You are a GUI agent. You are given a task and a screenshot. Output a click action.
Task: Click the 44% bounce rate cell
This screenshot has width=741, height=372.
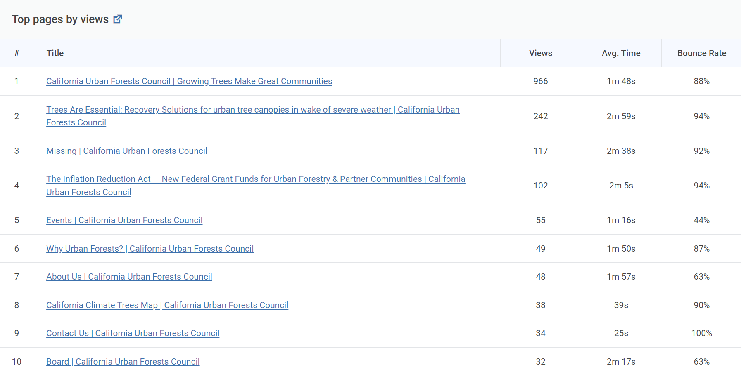pos(702,220)
